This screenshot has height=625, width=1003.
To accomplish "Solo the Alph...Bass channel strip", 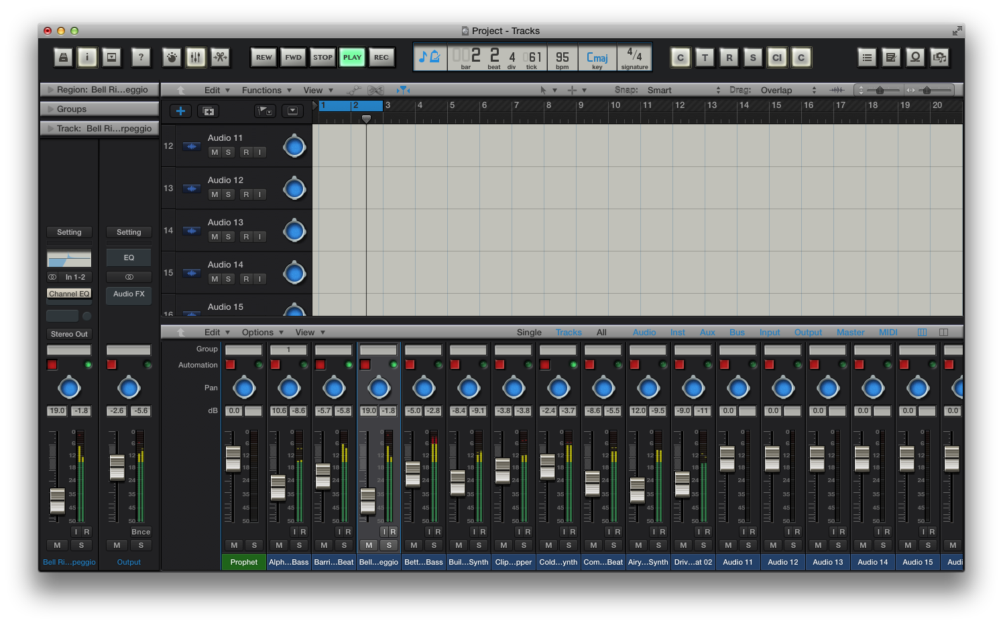I will (299, 545).
